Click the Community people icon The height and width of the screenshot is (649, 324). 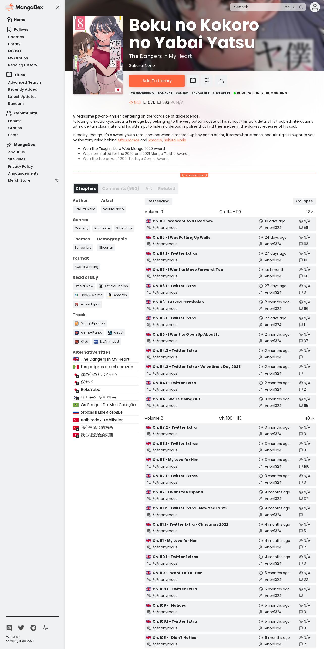coord(9,113)
